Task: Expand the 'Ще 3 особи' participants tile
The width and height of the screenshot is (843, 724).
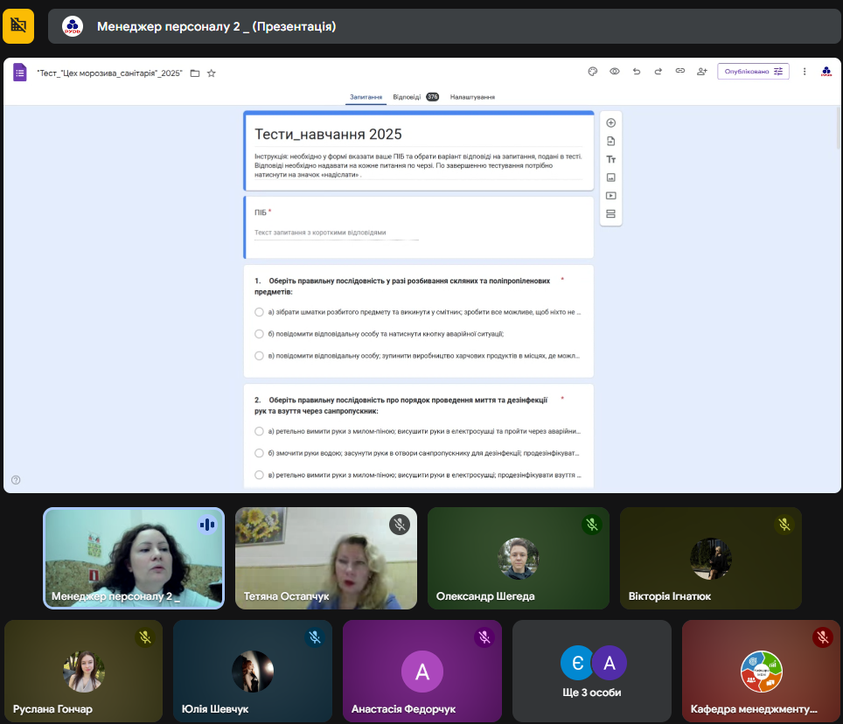Action: pyautogui.click(x=592, y=672)
